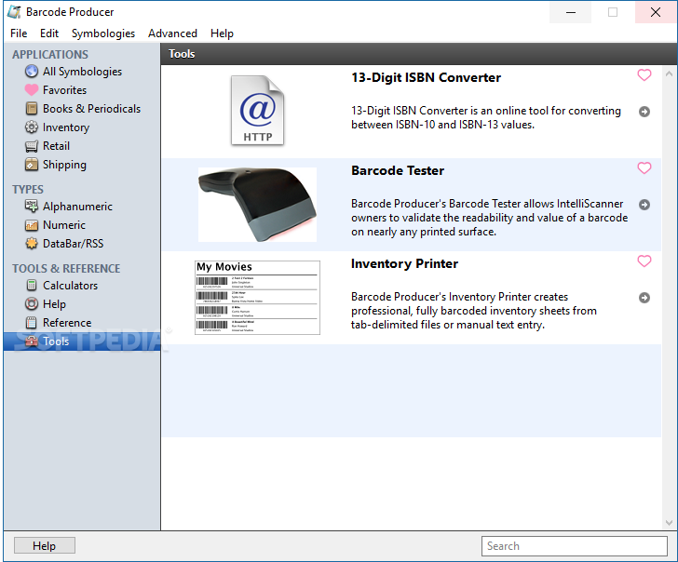The image size is (678, 562).
Task: Click the DataBar/RSS badge icon
Action: coord(31,244)
